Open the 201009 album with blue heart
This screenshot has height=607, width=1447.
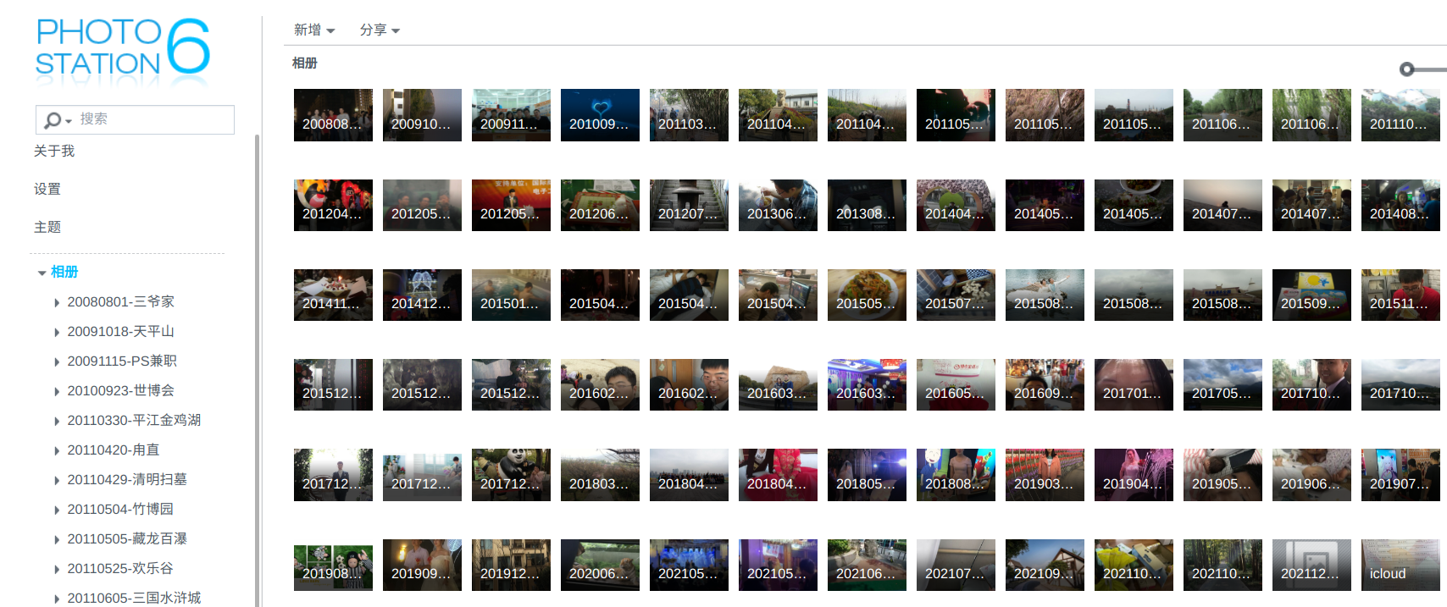[600, 115]
